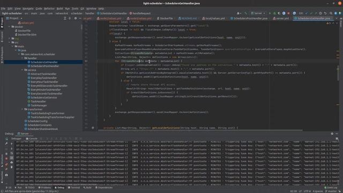Image resolution: width=343 pixels, height=193 pixels.
Task: Click collapse all icon in Project panel header
Action: [x=70, y=18]
